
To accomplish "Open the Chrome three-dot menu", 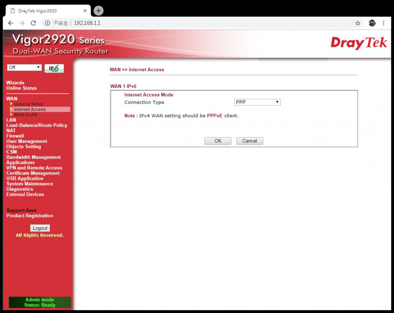I will coord(384,23).
